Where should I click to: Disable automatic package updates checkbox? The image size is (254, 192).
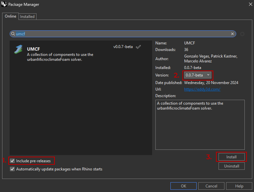click(x=12, y=169)
